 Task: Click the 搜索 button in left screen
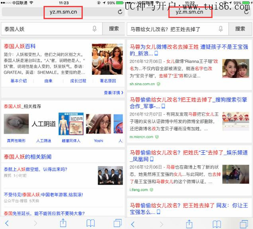(114, 29)
